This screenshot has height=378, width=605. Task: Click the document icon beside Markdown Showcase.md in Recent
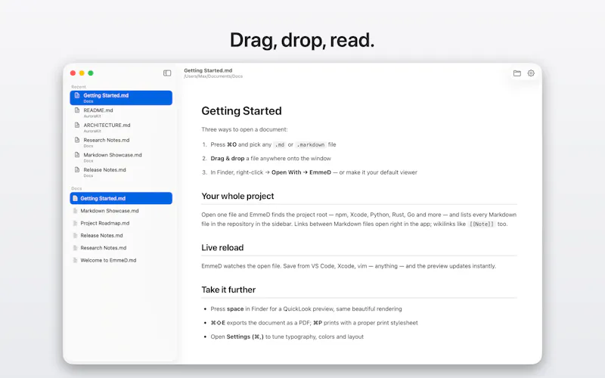coord(77,155)
